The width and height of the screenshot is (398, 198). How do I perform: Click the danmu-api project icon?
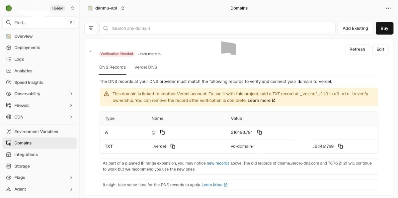[x=90, y=8]
